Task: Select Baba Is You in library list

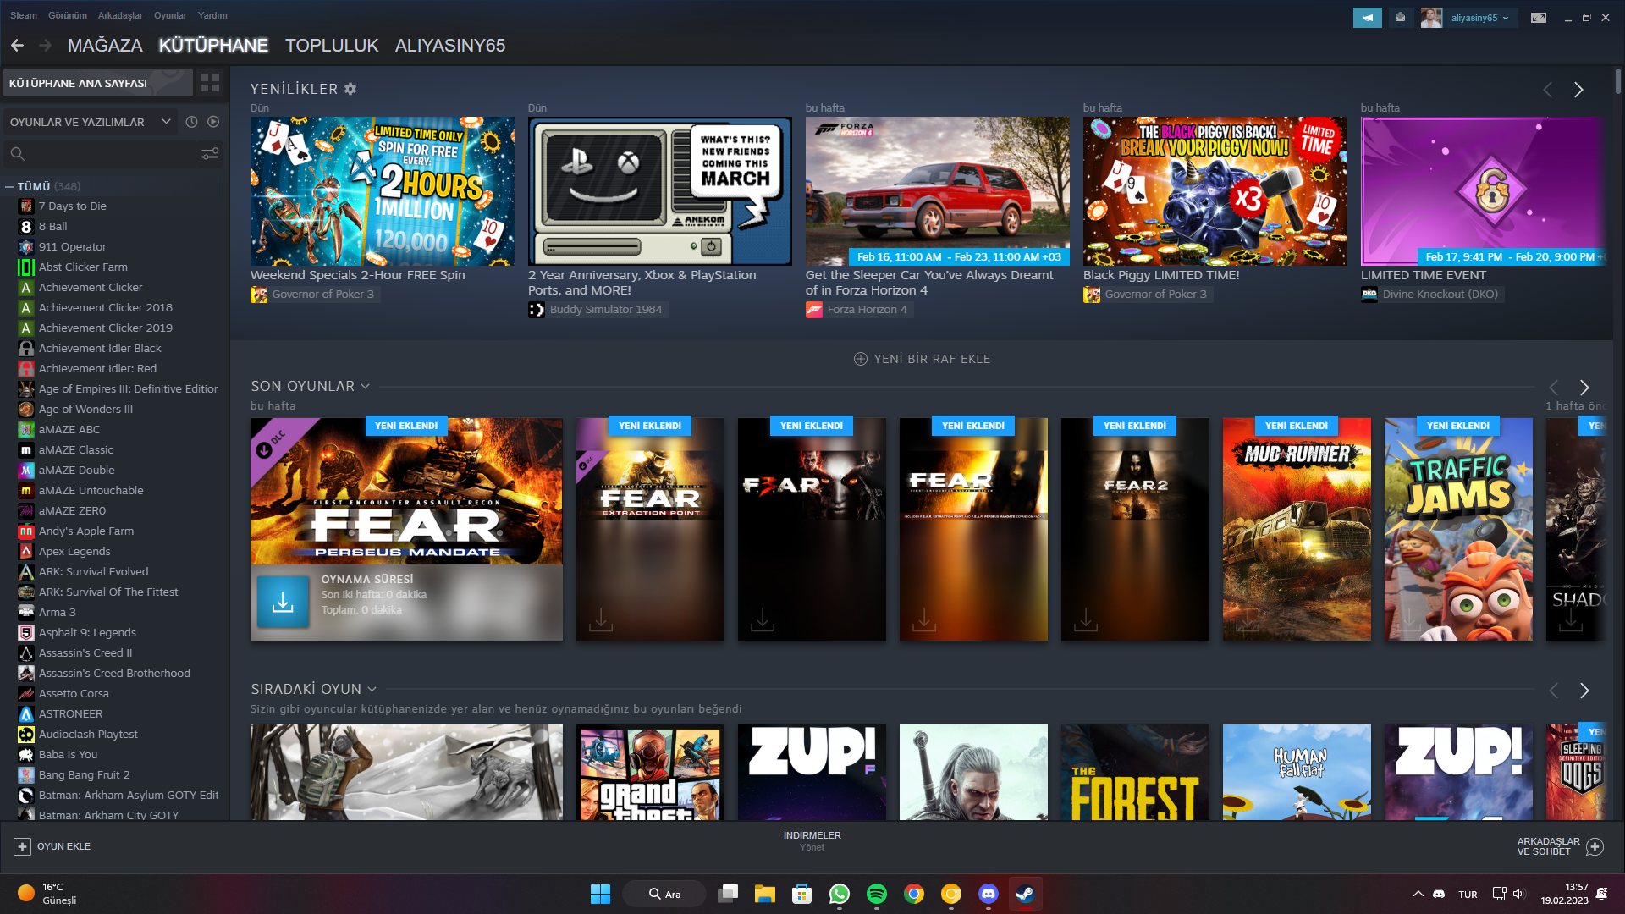Action: coord(68,754)
